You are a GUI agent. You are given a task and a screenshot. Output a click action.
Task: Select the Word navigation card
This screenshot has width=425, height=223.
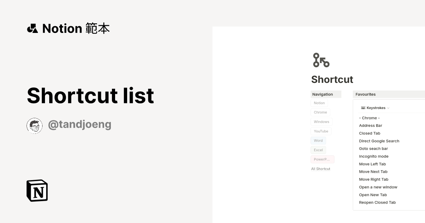318,141
